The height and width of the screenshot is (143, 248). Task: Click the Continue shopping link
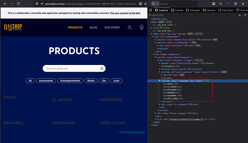click(131, 132)
